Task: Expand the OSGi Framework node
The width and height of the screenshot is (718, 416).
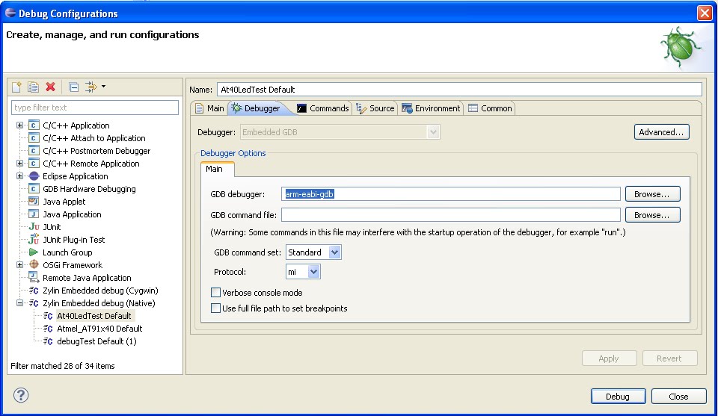Action: click(19, 264)
